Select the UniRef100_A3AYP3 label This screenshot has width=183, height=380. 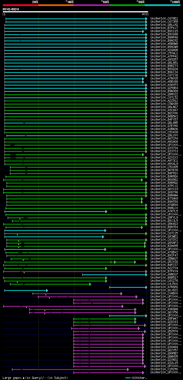[x=164, y=85]
